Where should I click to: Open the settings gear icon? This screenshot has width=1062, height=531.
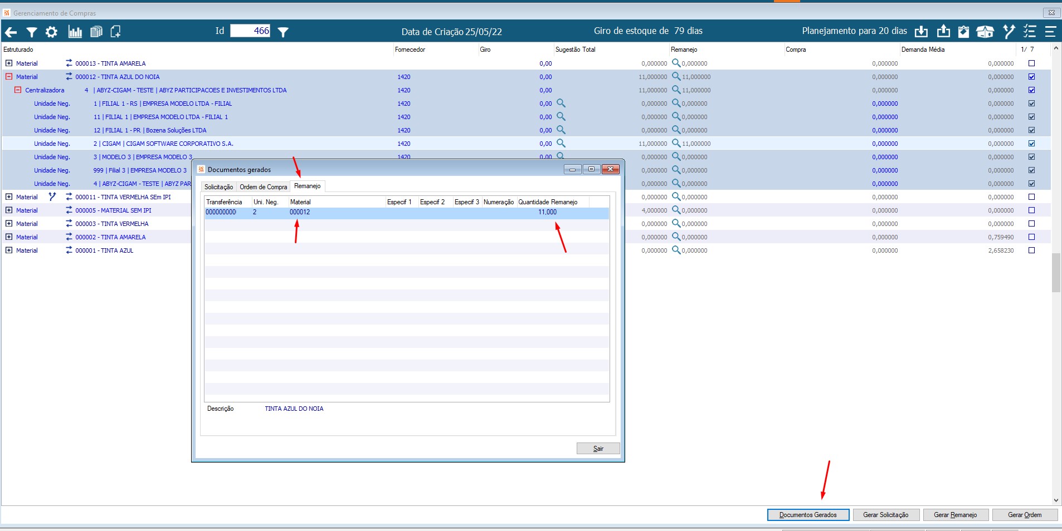(x=51, y=32)
